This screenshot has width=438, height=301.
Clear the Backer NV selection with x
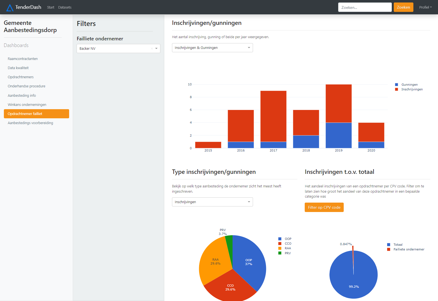click(x=152, y=49)
